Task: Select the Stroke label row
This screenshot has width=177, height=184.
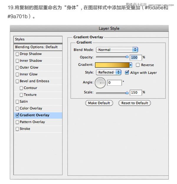Action: (x=38, y=129)
